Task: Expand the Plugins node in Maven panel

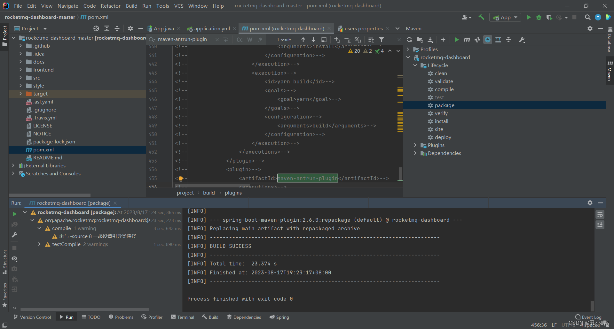Action: click(x=415, y=145)
